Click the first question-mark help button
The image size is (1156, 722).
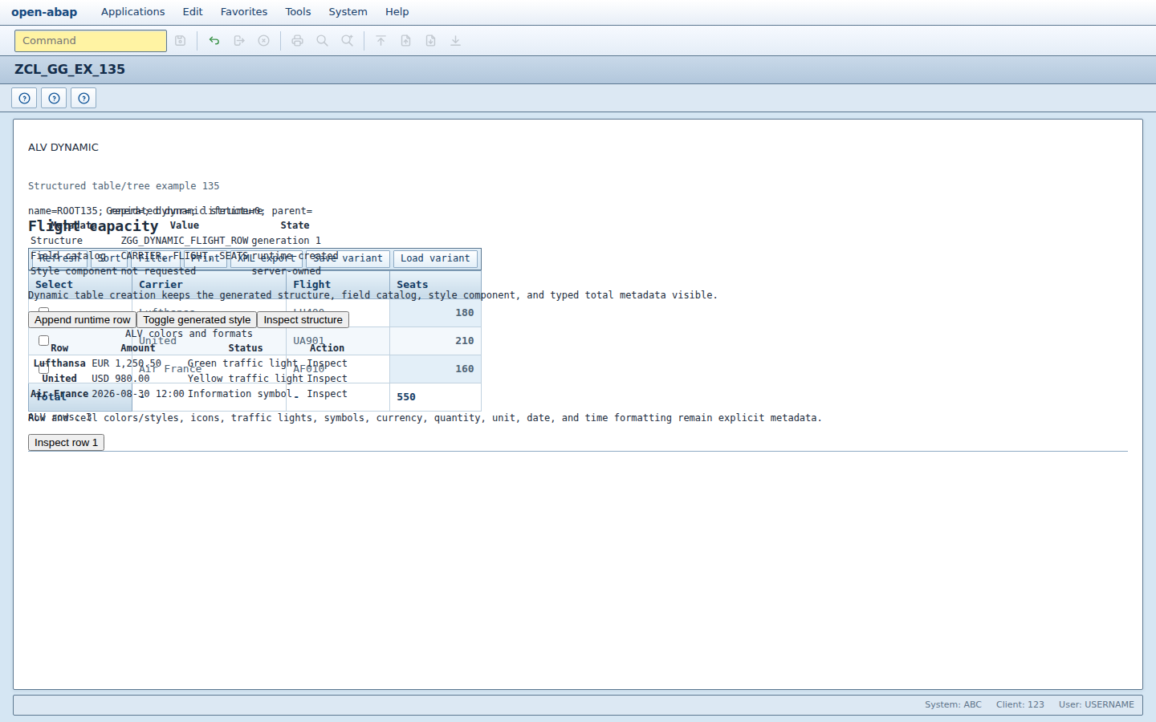[x=24, y=98]
